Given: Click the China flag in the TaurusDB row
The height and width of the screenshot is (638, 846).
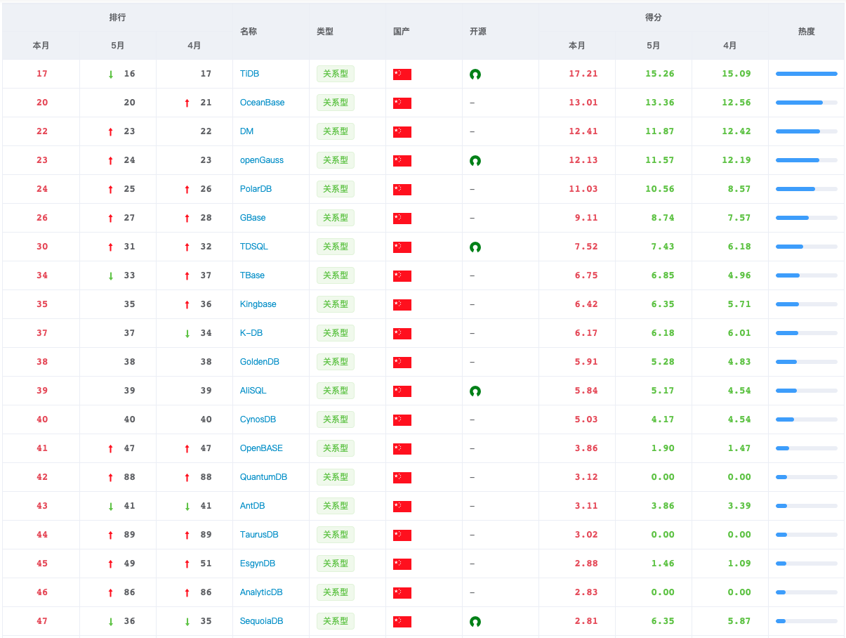Looking at the screenshot, I should (x=402, y=535).
